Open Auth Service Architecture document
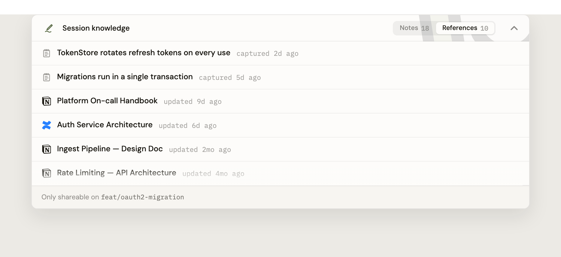Screen dimensions: 561x257 105,125
